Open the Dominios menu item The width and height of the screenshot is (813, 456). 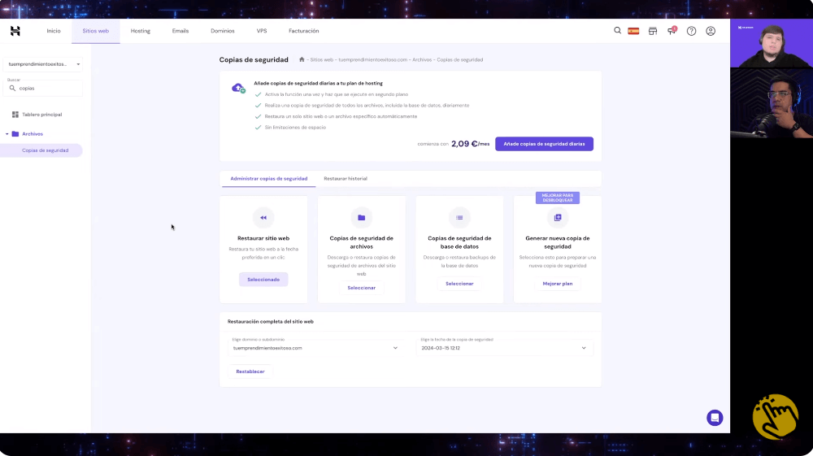pos(223,31)
